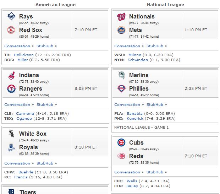Image resolution: width=220 pixels, height=194 pixels.
Task: Click the Chicago White Sox logo
Action: point(11,134)
